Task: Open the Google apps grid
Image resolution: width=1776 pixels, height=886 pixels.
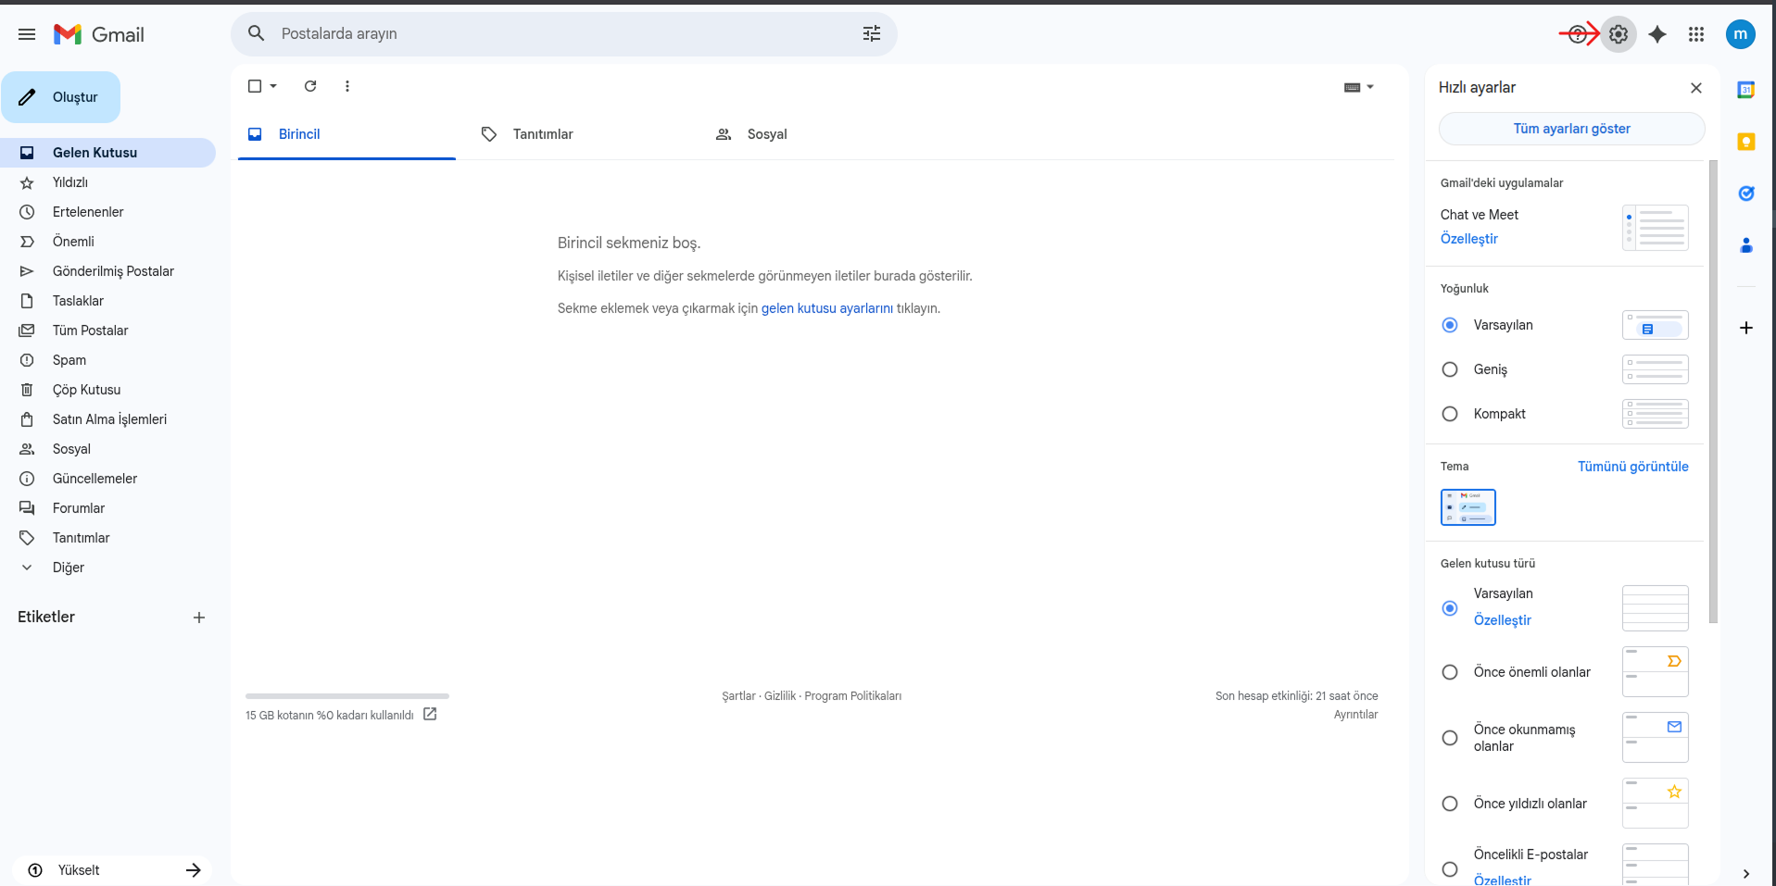Action: 1696,34
